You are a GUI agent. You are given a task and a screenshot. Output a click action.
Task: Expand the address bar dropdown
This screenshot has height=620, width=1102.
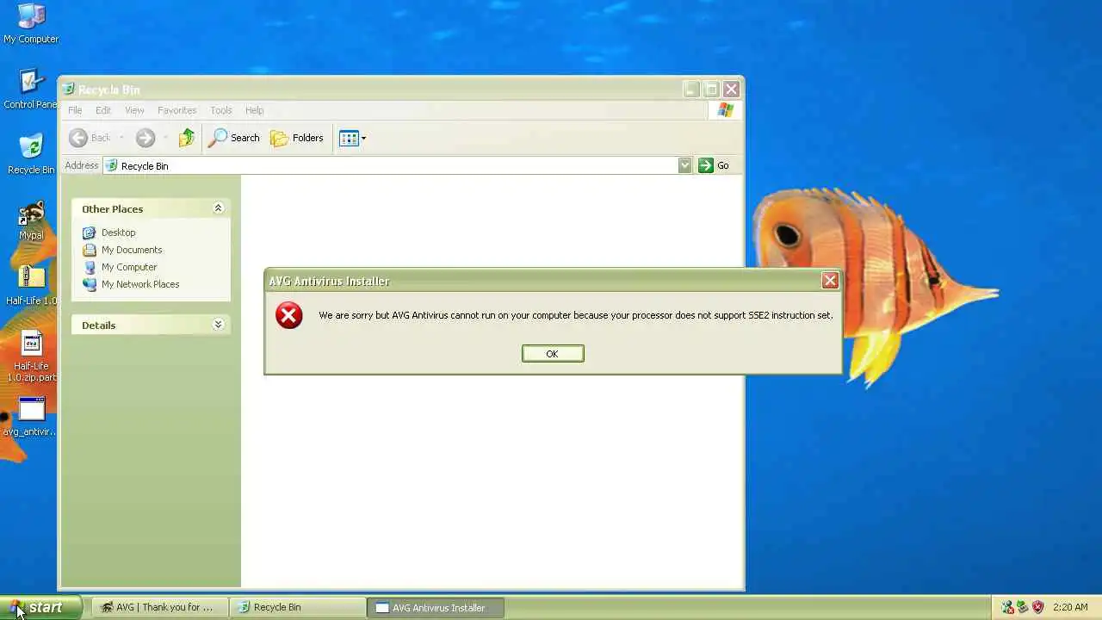[x=684, y=165]
